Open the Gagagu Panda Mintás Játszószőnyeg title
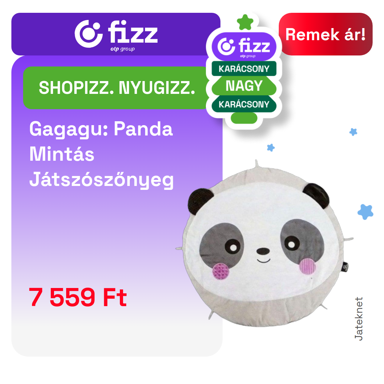 [101, 155]
